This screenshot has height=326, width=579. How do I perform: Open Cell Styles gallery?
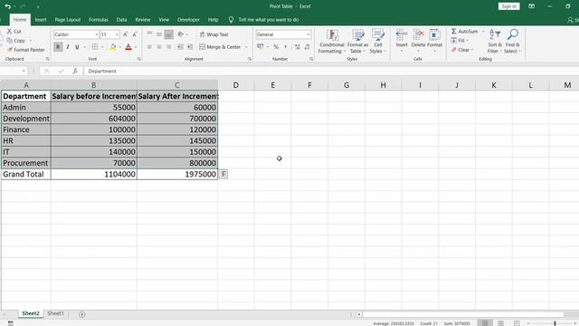[x=378, y=42]
